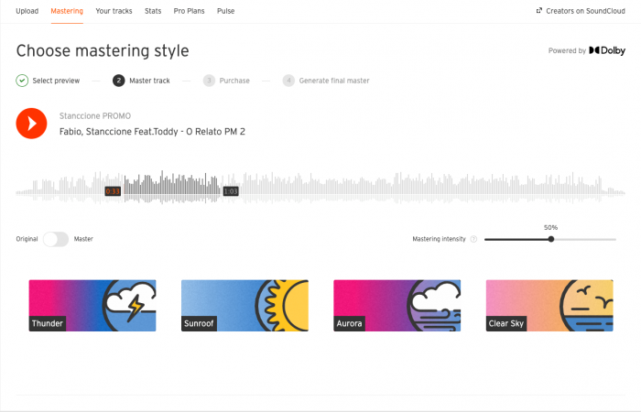Switch to the Your tracks tab
The image size is (641, 412).
click(x=114, y=11)
